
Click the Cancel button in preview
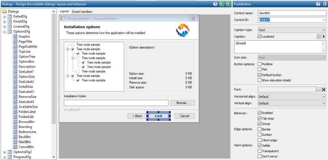185,116
